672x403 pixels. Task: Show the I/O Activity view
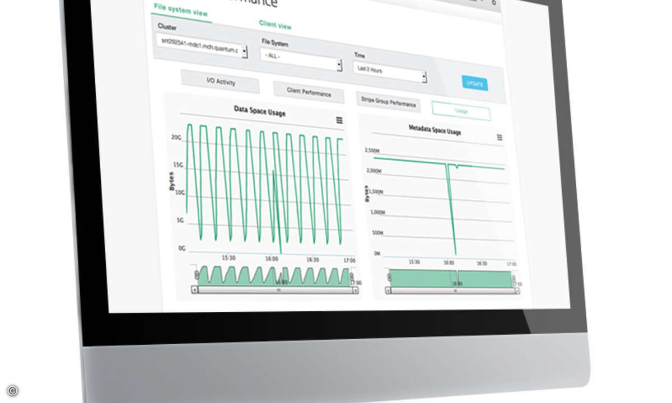pos(220,82)
